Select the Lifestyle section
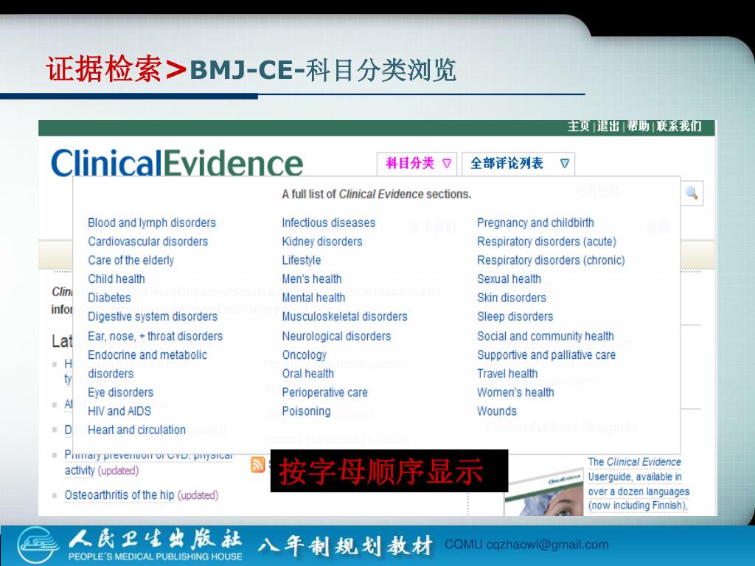Viewport: 755px width, 566px height. [302, 260]
